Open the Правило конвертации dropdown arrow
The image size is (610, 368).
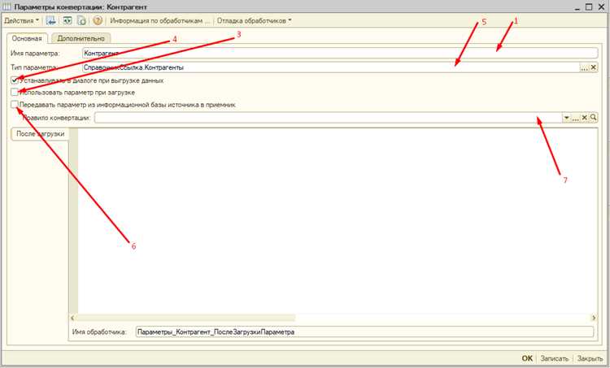[566, 117]
